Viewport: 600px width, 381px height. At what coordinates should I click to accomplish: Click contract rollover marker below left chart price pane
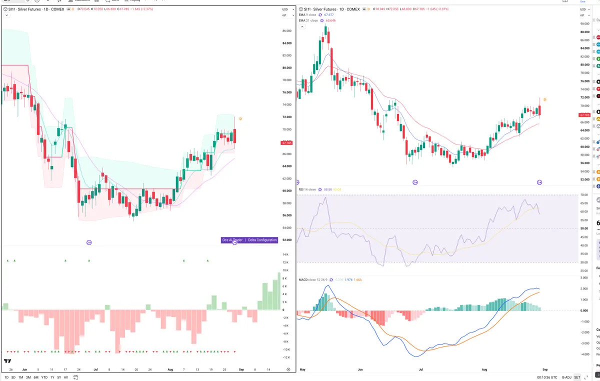[89, 242]
